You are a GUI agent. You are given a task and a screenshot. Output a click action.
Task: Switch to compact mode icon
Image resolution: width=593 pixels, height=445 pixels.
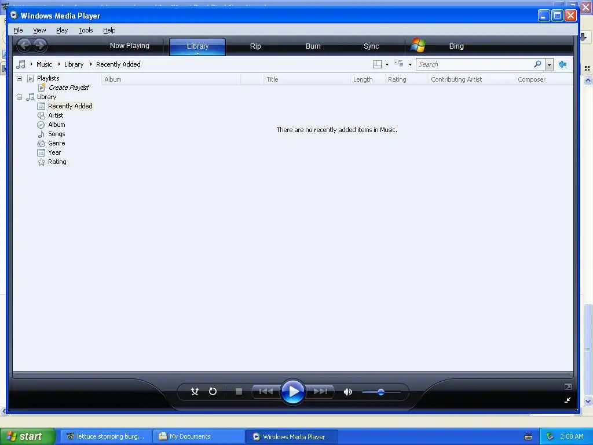(568, 400)
